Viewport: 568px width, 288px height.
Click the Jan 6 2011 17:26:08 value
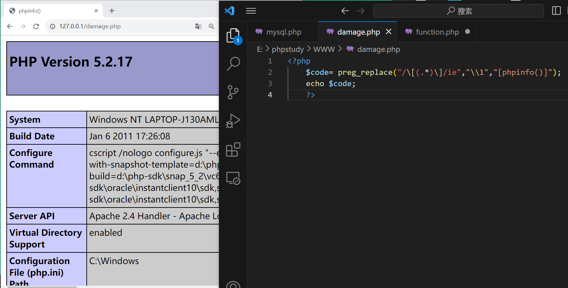(x=130, y=136)
